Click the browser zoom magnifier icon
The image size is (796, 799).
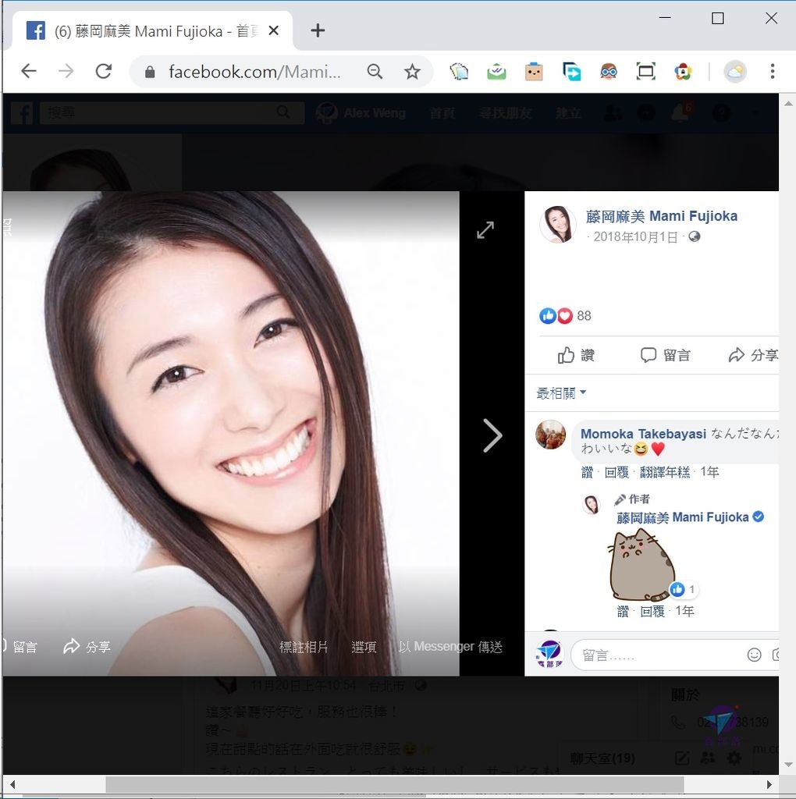point(375,72)
